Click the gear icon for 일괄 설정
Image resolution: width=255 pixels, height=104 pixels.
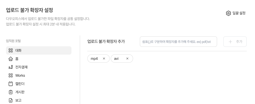(x=228, y=13)
